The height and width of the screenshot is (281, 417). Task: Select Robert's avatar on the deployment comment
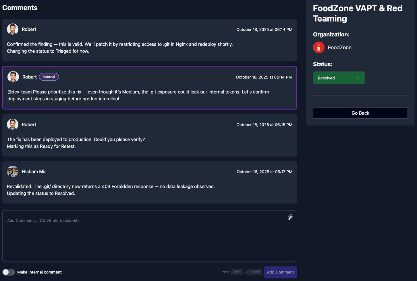click(12, 124)
